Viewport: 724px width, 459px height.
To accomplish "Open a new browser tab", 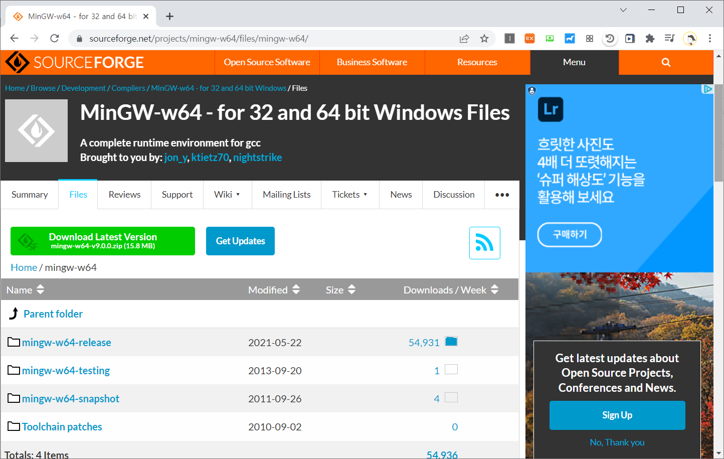I will pyautogui.click(x=169, y=16).
